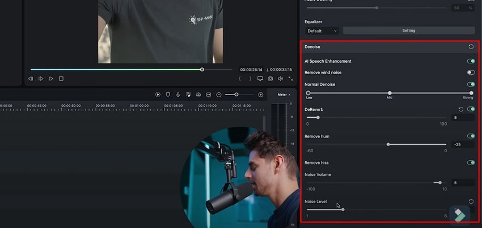The height and width of the screenshot is (228, 482).
Task: Enable Remove wind noise
Action: 471,72
